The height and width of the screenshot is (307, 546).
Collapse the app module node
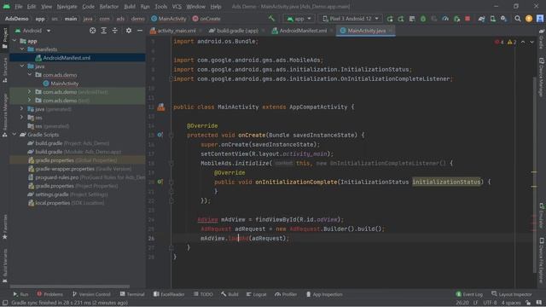[15, 41]
